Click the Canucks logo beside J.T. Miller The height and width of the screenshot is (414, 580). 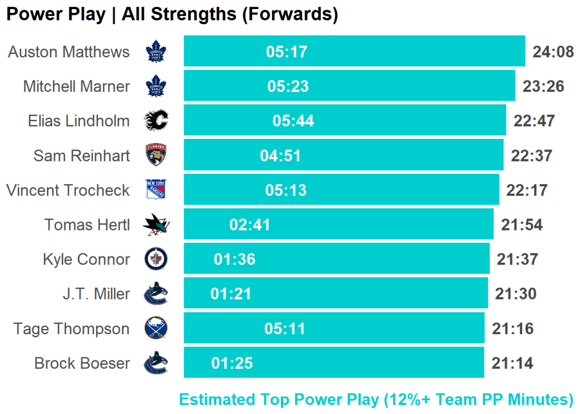click(x=156, y=294)
